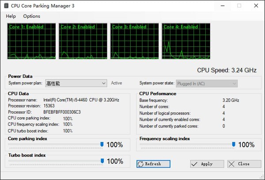Viewport: 265px width, 180px height.
Task: Click the Frequency scaling index slider handle
Action: 234,145
